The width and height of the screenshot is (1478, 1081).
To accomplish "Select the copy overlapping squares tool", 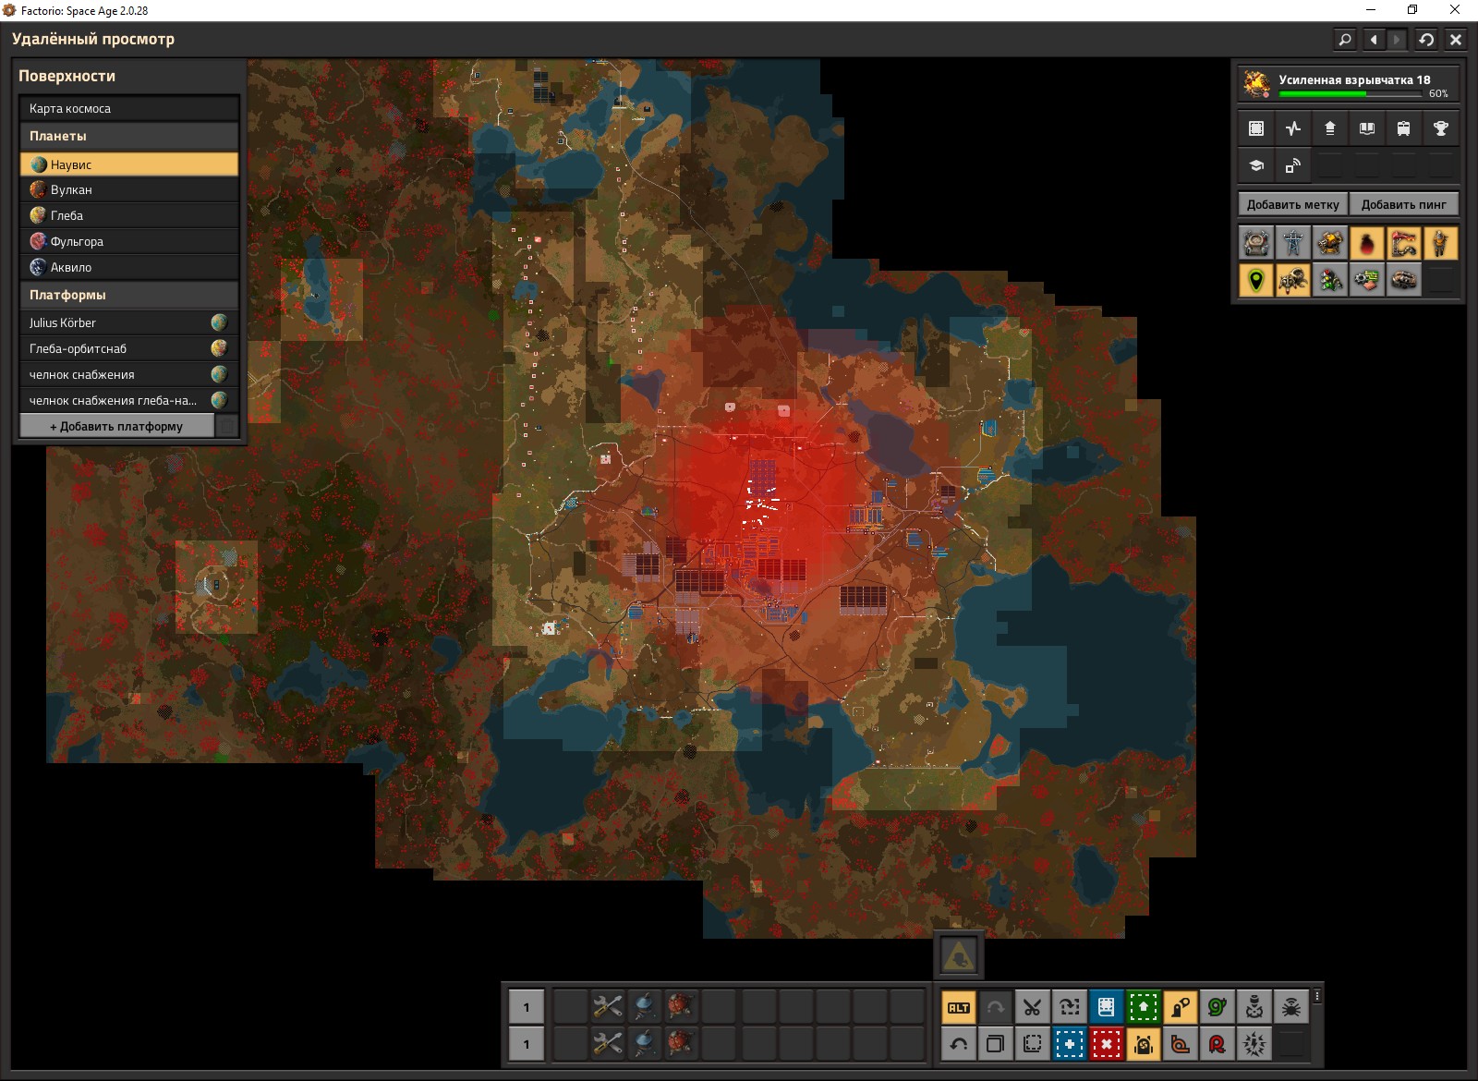I will point(995,1044).
